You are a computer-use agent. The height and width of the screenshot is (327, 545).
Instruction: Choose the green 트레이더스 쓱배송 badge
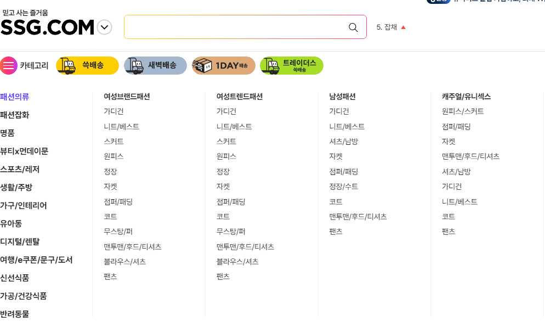292,65
